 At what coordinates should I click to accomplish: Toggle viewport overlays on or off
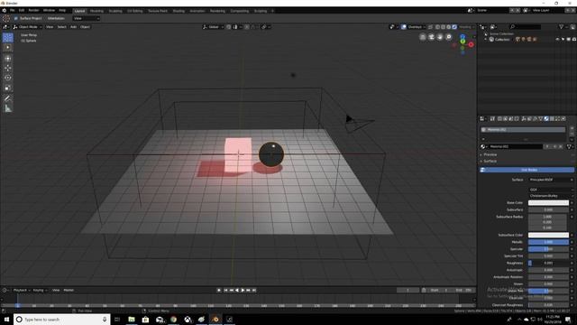coord(404,27)
